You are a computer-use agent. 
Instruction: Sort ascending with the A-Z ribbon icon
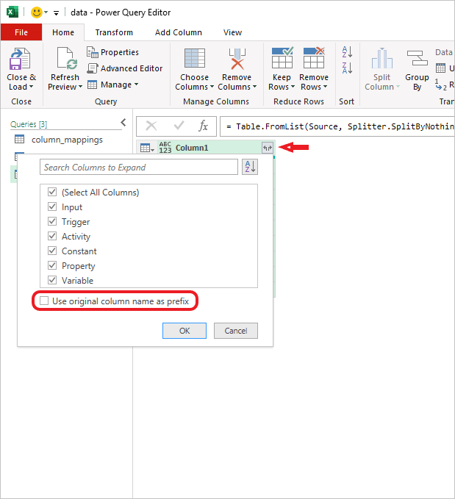pos(347,52)
